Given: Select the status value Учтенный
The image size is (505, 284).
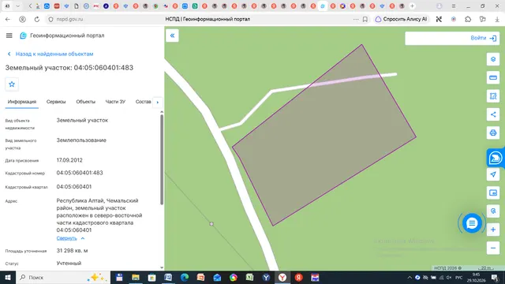Looking at the screenshot, I should 69,263.
